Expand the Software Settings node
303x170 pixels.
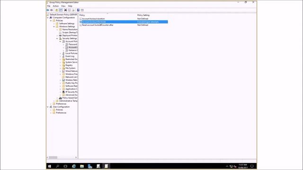coord(54,24)
